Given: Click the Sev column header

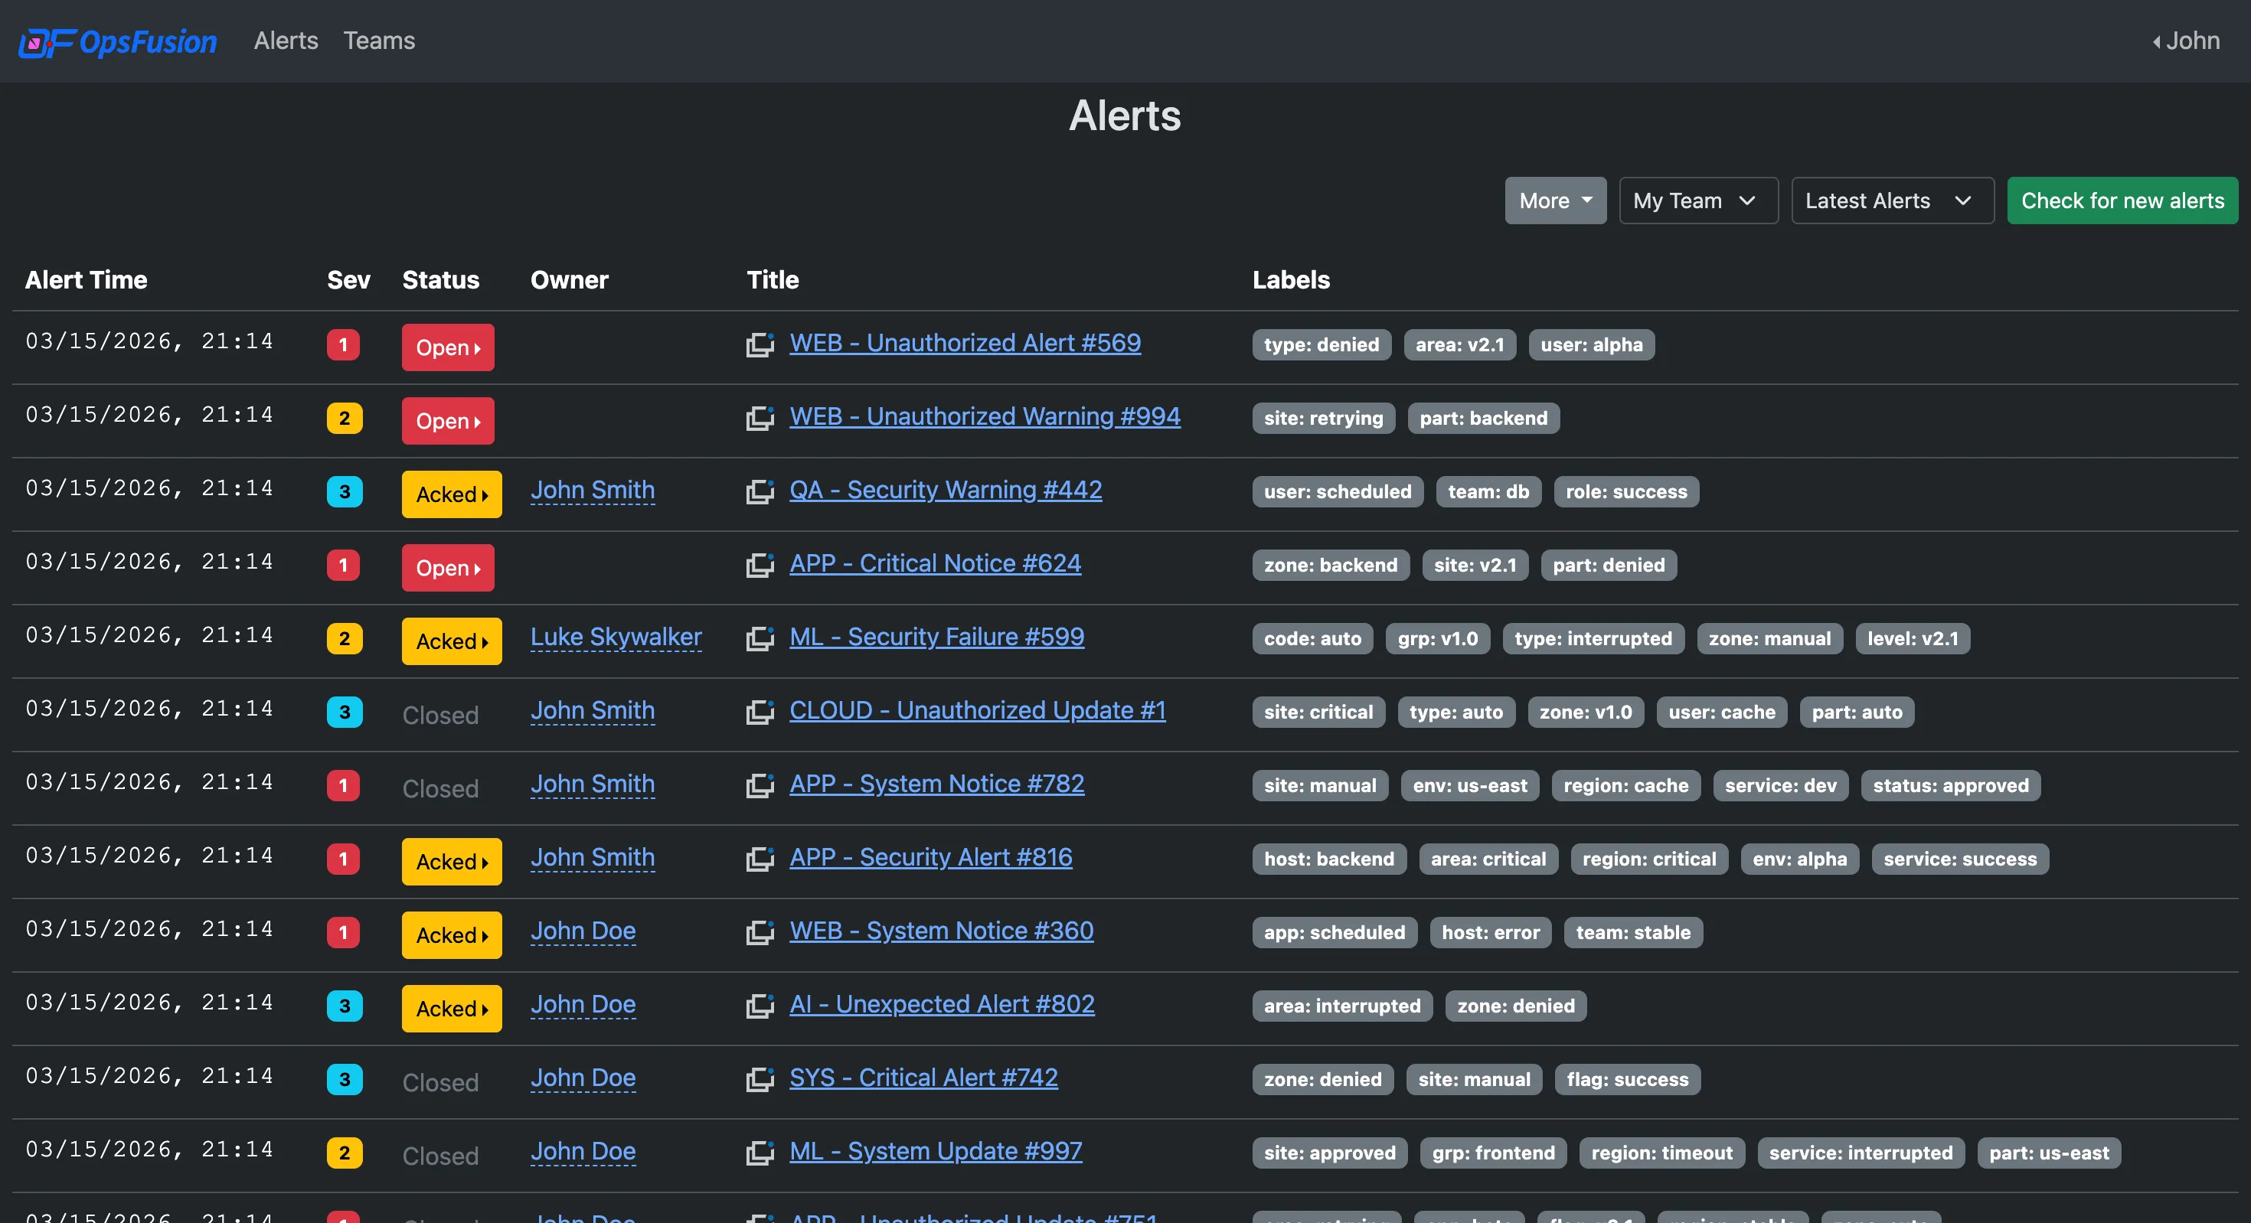Looking at the screenshot, I should point(348,279).
